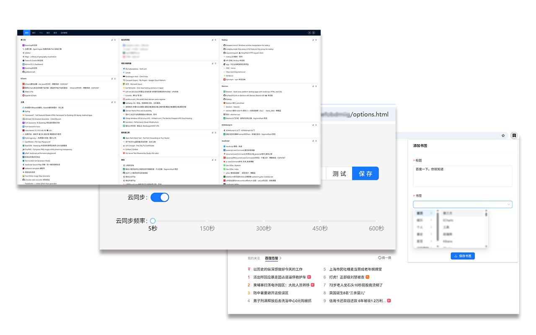Click the 标题 text area containing 百度一下,你就知道
This screenshot has height=335, width=536.
point(462,176)
